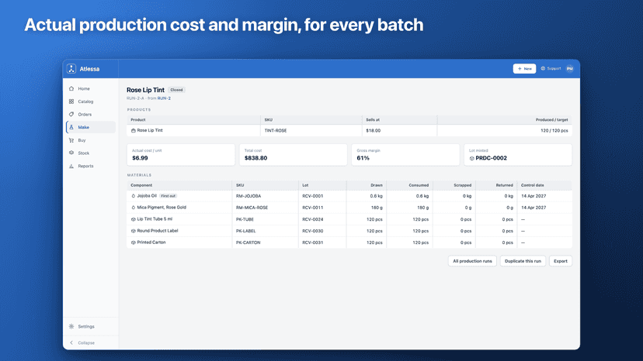Click the Collapse label
643x361 pixels.
point(86,342)
